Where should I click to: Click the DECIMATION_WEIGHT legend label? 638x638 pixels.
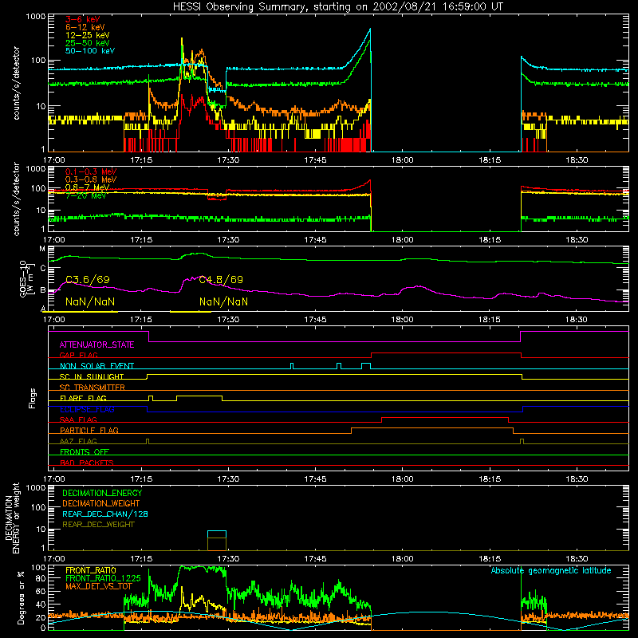click(101, 504)
